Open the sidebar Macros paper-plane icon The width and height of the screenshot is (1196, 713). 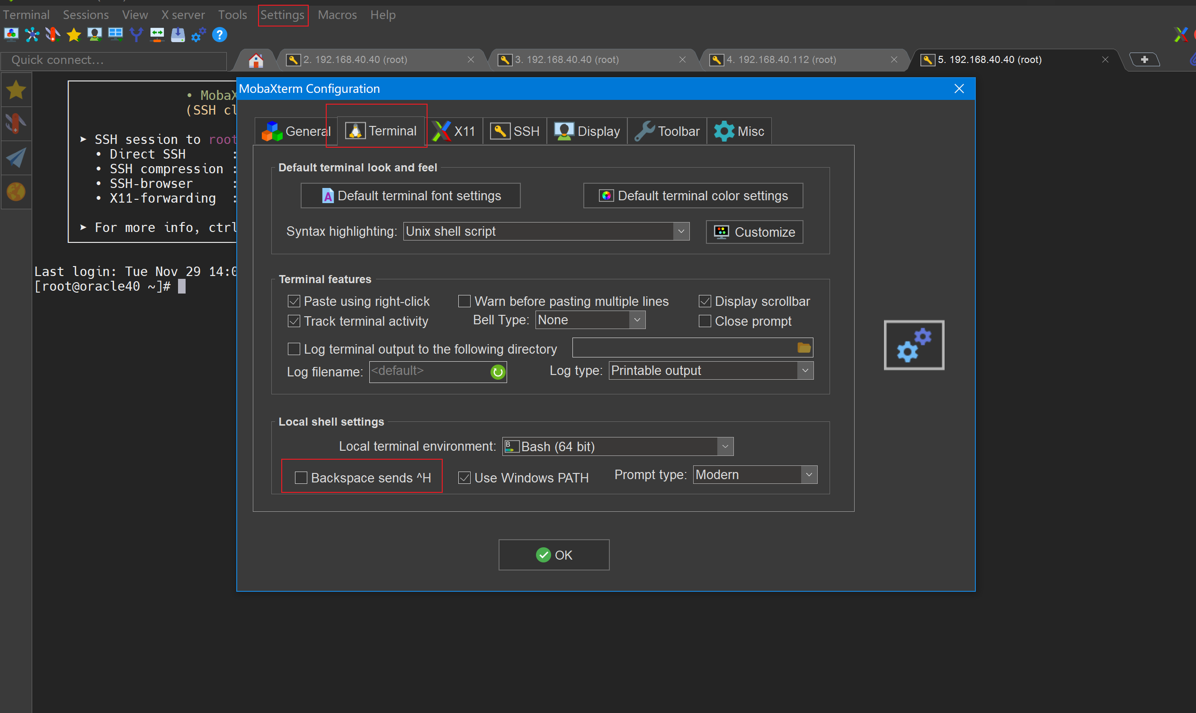[17, 158]
